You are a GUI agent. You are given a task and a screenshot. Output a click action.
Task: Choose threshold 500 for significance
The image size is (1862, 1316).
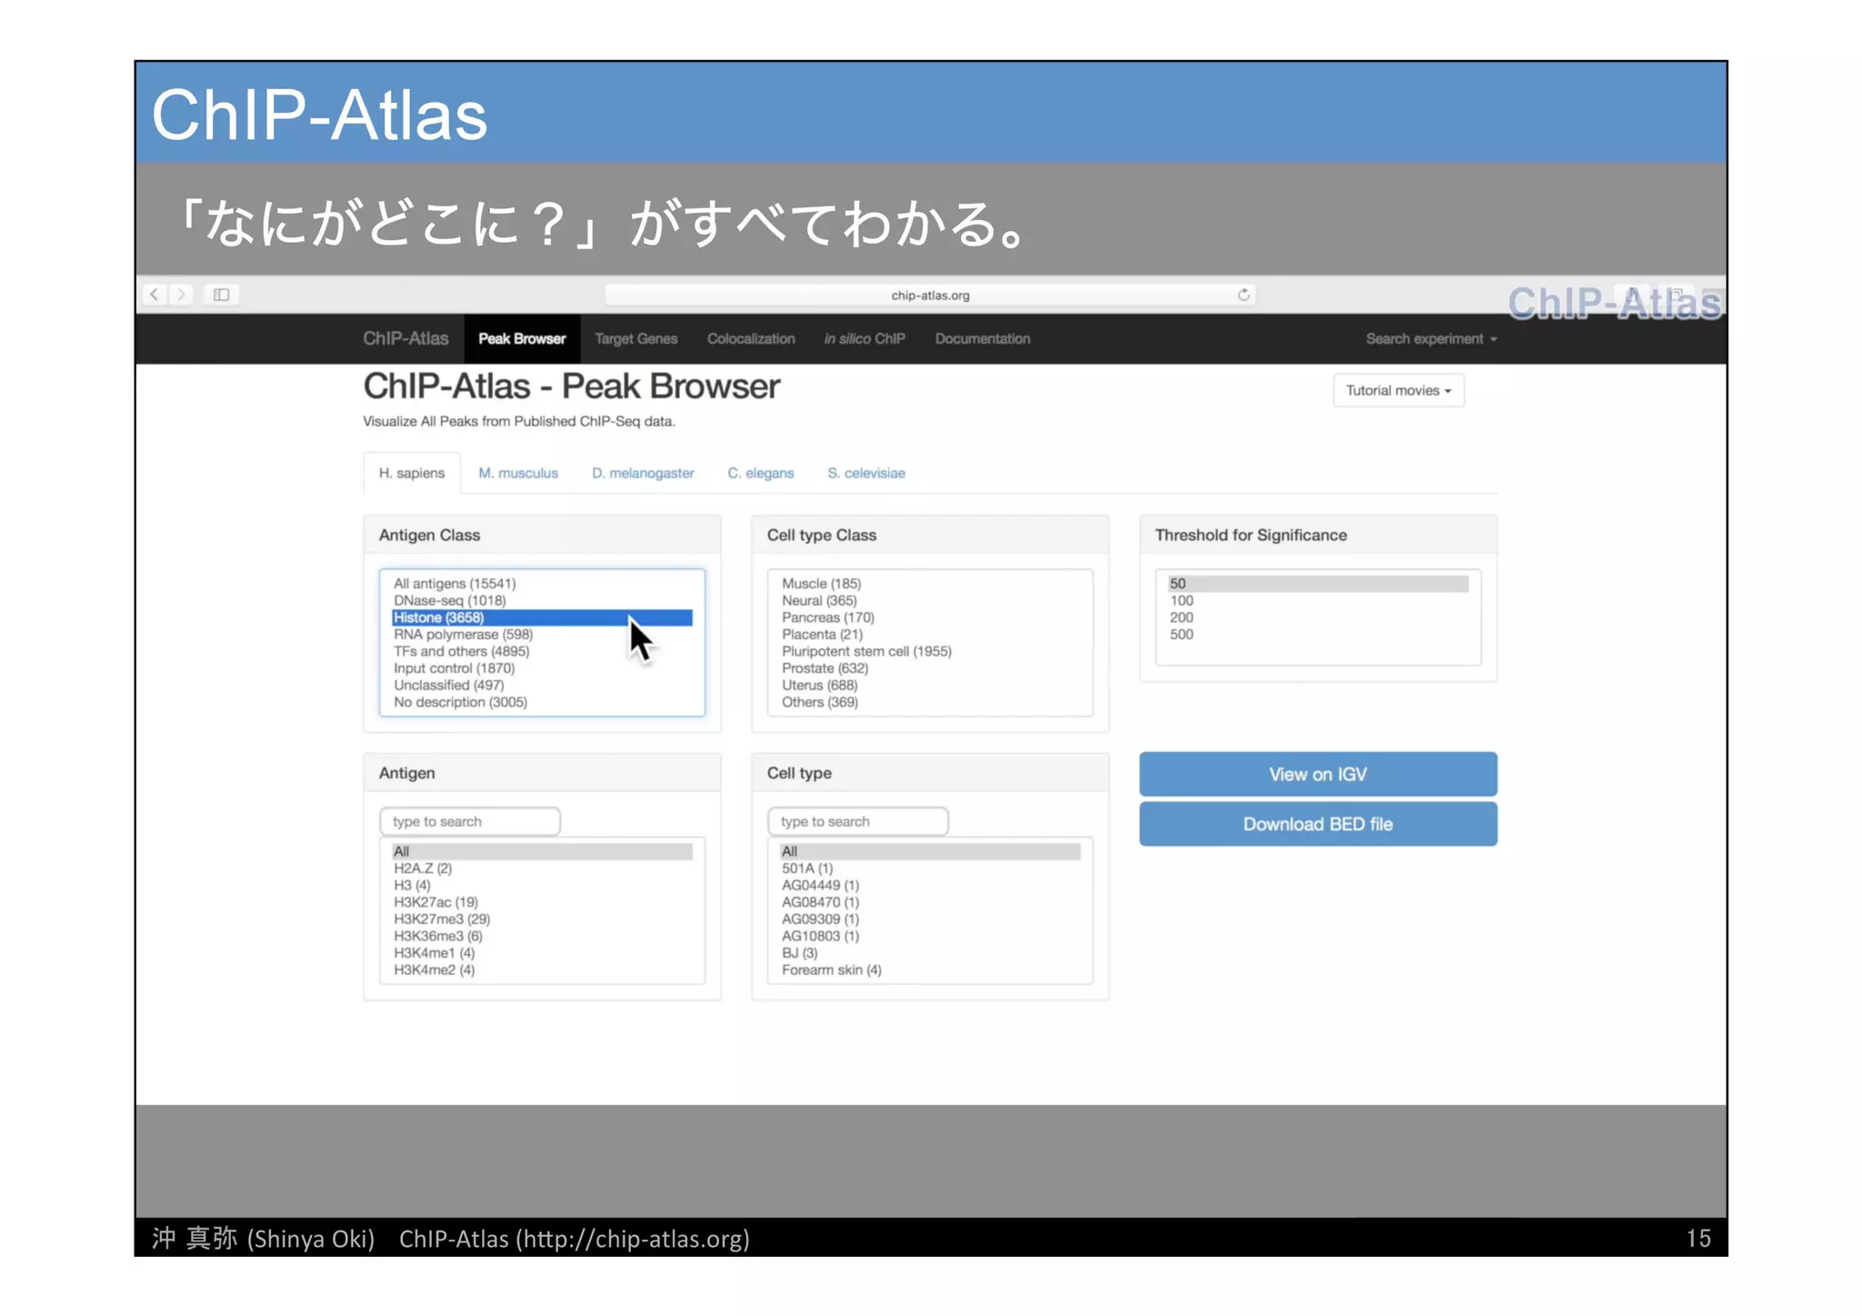tap(1318, 635)
